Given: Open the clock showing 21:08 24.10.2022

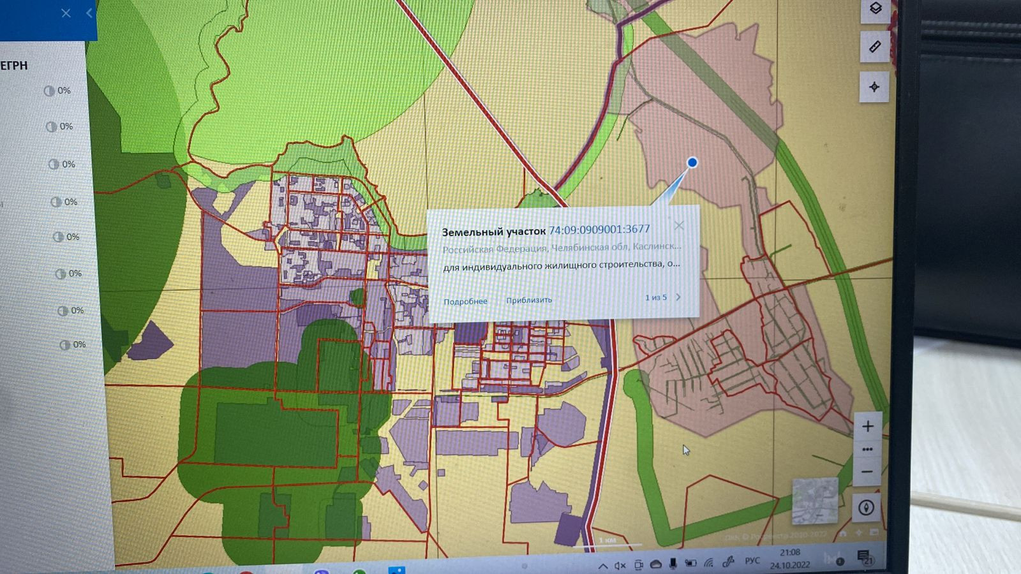Looking at the screenshot, I should point(790,559).
